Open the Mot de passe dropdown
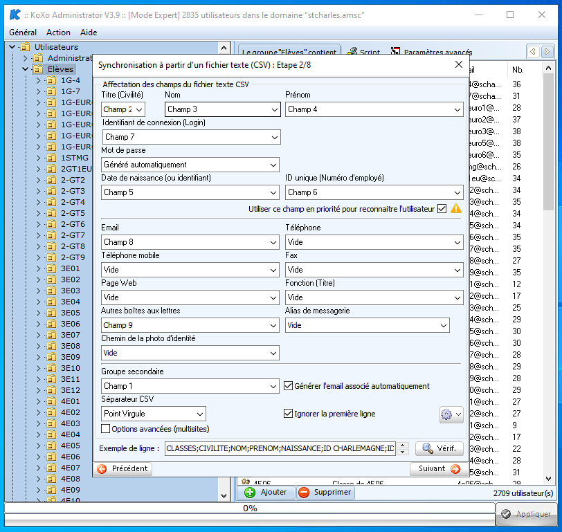The image size is (562, 532). pos(190,165)
